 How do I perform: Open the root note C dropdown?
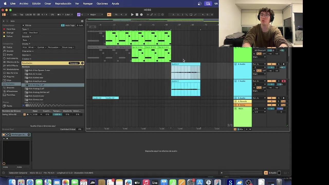pyautogui.click(x=85, y=15)
